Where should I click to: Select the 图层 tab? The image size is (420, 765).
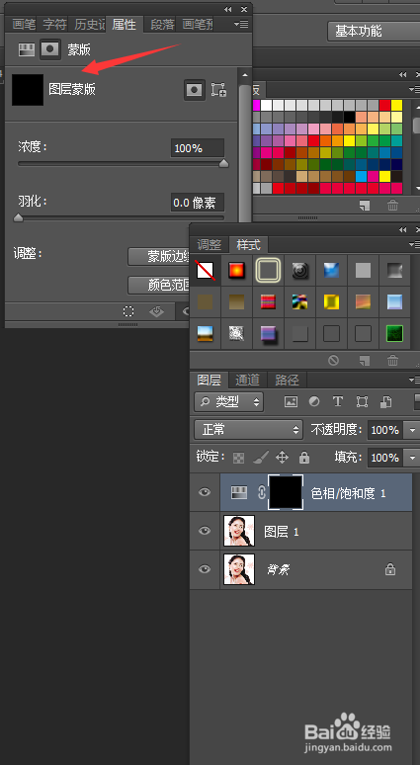tap(209, 380)
